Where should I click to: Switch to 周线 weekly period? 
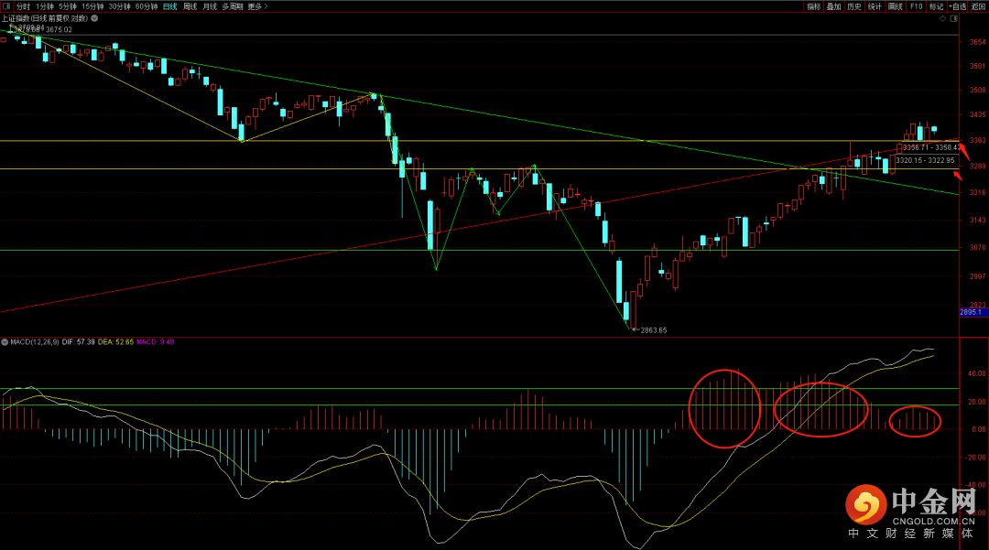tap(190, 6)
